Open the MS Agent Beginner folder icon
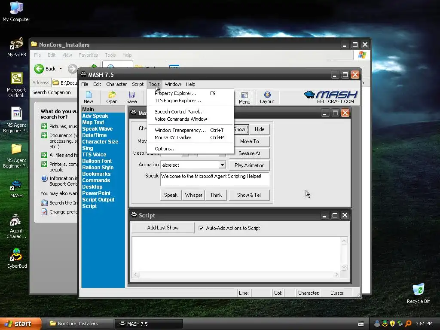This screenshot has width=440, height=330. pyautogui.click(x=16, y=156)
